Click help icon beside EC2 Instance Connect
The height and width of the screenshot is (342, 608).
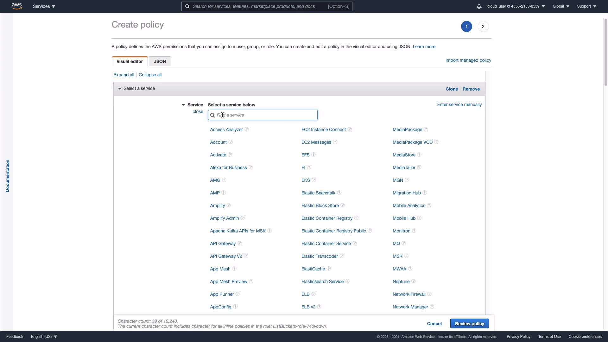[x=350, y=130]
